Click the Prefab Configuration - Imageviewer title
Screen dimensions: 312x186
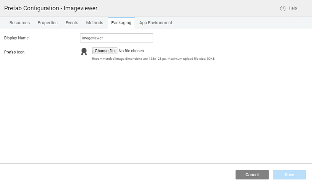[x=51, y=8]
